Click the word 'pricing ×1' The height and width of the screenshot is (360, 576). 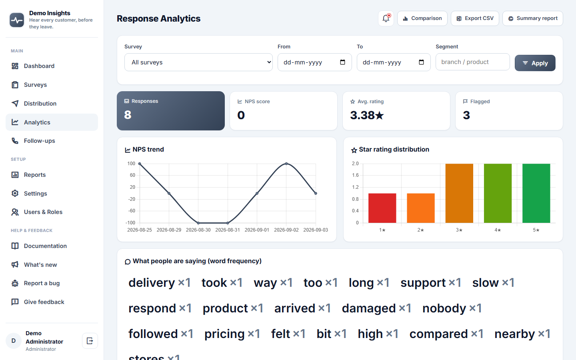pyautogui.click(x=232, y=334)
